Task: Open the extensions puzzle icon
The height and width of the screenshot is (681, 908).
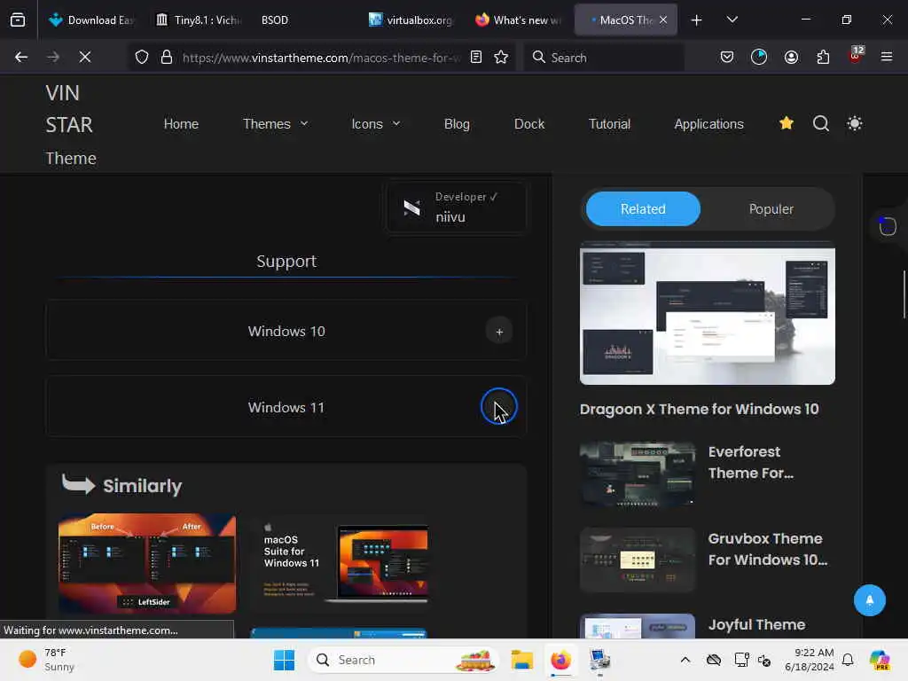Action: coord(824,57)
